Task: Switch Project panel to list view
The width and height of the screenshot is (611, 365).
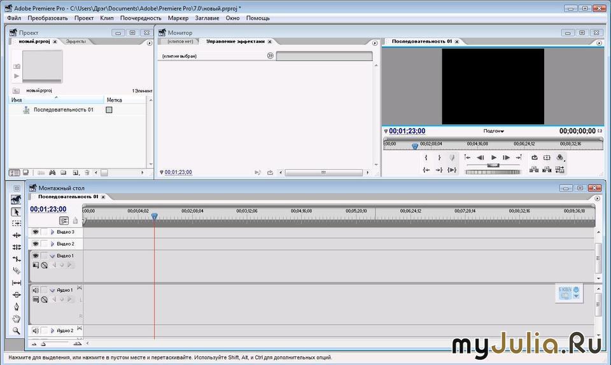Action: pos(15,172)
